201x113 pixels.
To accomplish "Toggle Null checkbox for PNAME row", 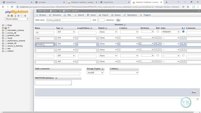I will click(158, 43).
